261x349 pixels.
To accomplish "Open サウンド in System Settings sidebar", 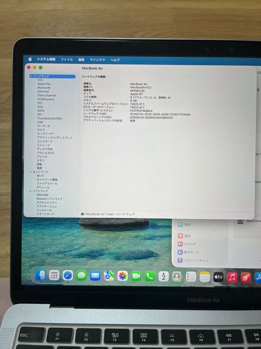I will (190, 244).
